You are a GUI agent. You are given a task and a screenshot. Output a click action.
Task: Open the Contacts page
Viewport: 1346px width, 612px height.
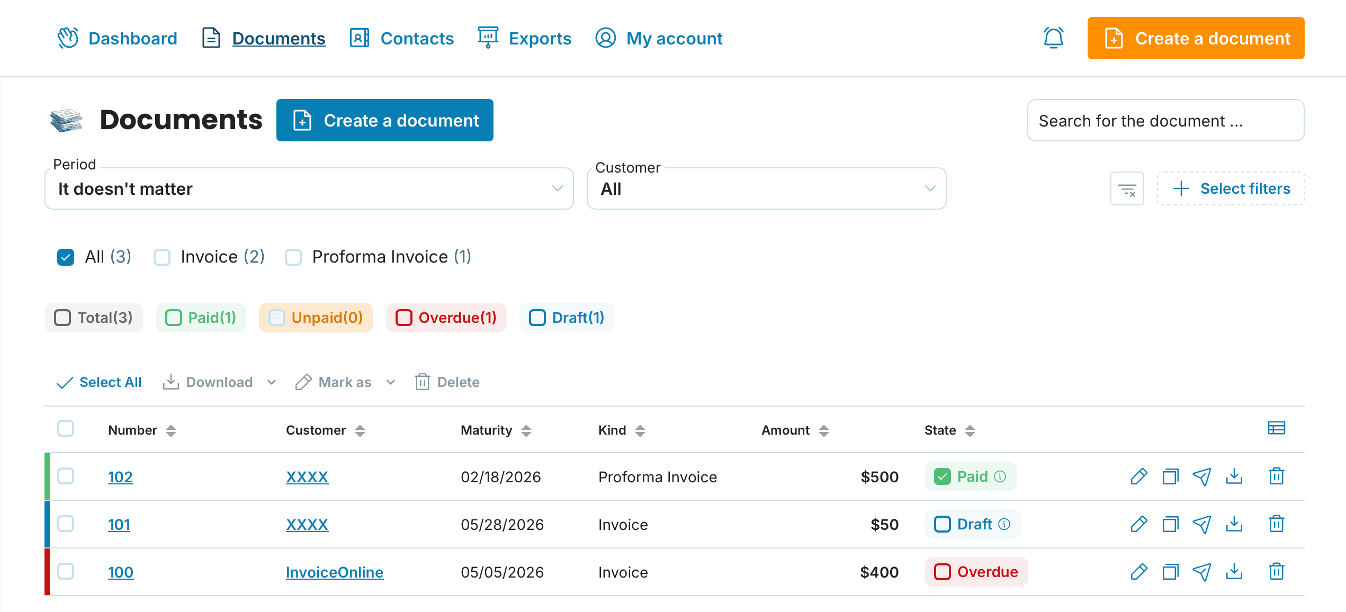click(401, 38)
